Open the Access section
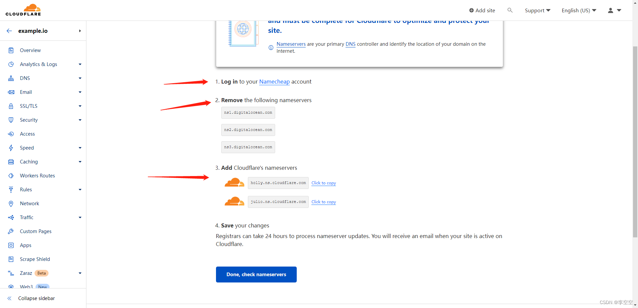The height and width of the screenshot is (308, 638). point(27,134)
